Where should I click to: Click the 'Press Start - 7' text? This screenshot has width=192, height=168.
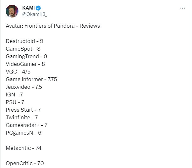point(23,110)
